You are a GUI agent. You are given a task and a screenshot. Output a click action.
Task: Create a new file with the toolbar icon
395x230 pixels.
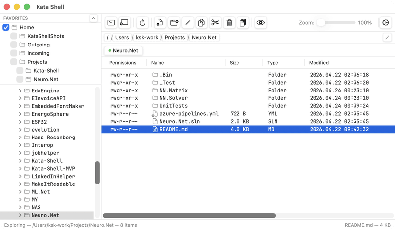pyautogui.click(x=159, y=23)
